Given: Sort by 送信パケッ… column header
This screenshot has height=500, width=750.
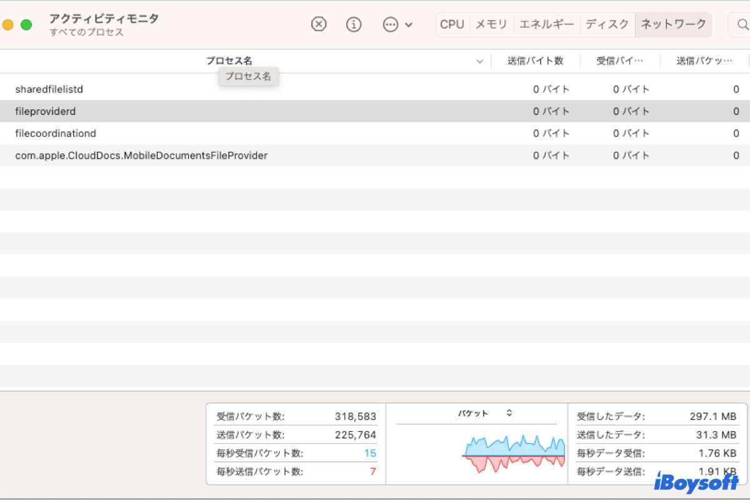Looking at the screenshot, I should tap(704, 61).
